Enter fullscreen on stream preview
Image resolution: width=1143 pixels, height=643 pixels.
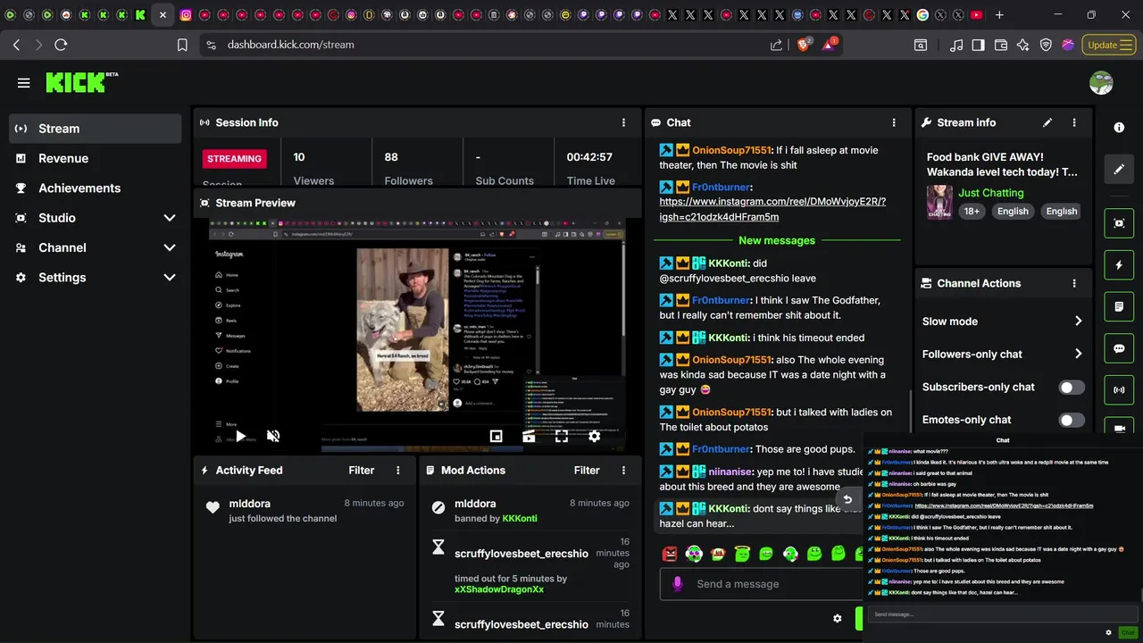[561, 436]
